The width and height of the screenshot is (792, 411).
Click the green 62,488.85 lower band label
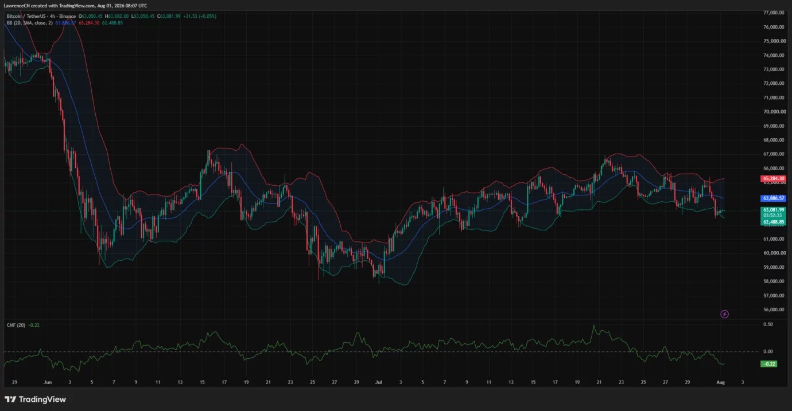[773, 222]
